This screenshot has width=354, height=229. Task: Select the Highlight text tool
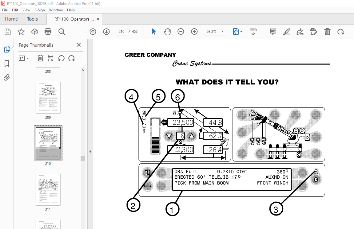(x=286, y=32)
